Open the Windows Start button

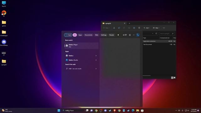tap(59, 110)
